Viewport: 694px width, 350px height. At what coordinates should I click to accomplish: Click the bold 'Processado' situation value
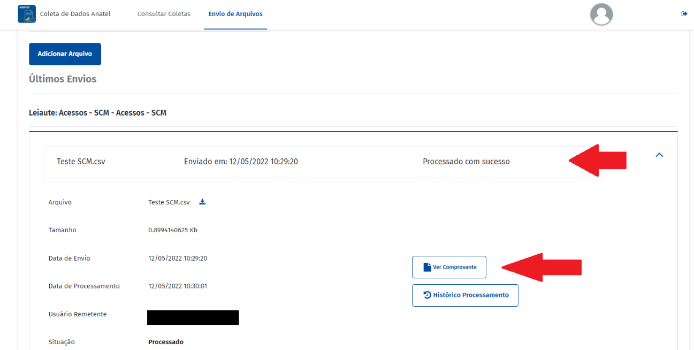point(166,342)
